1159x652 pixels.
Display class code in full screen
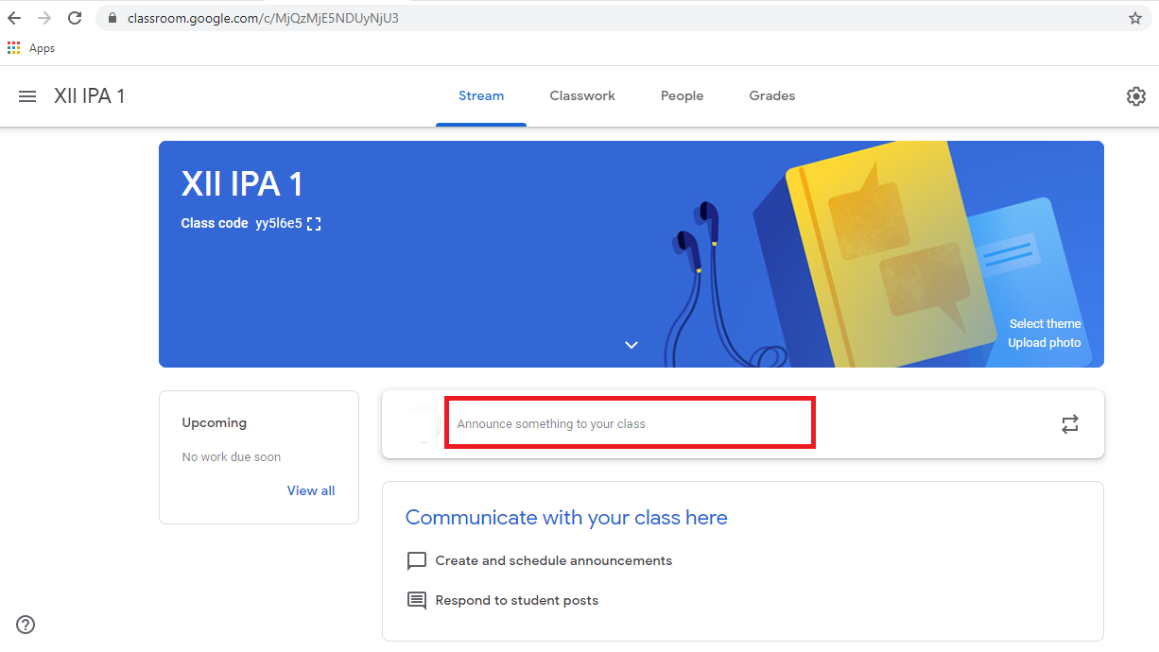(x=314, y=224)
